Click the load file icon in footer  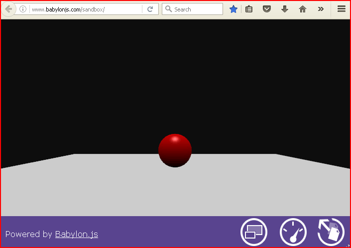tap(331, 232)
